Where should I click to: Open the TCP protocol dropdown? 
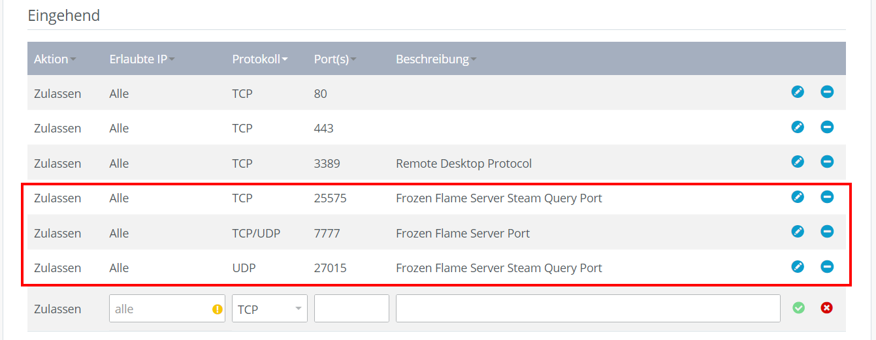(270, 309)
